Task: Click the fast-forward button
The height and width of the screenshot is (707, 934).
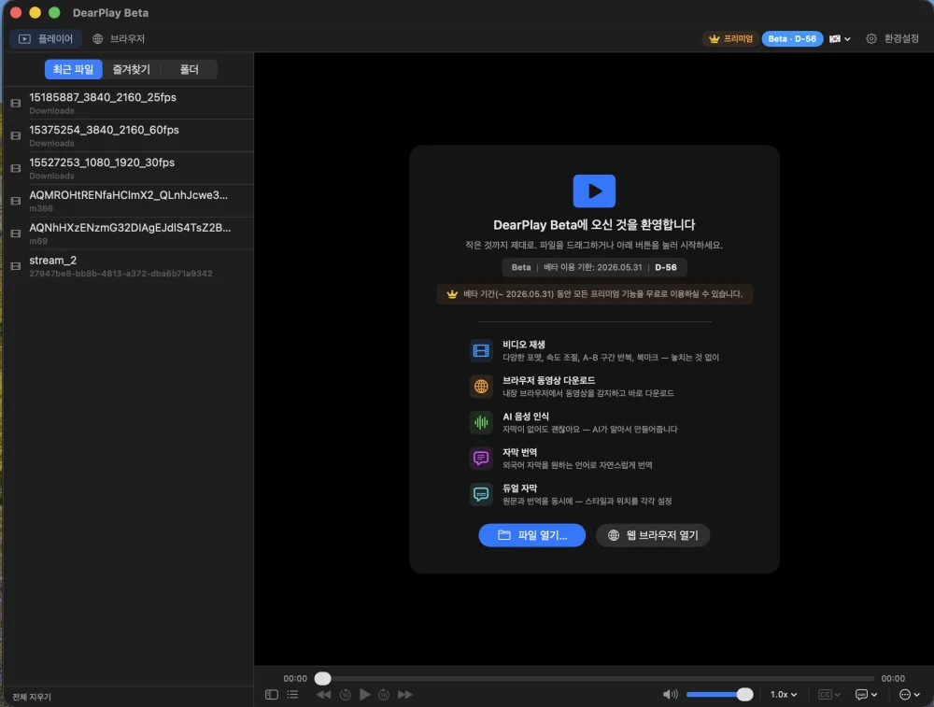Action: click(x=405, y=695)
